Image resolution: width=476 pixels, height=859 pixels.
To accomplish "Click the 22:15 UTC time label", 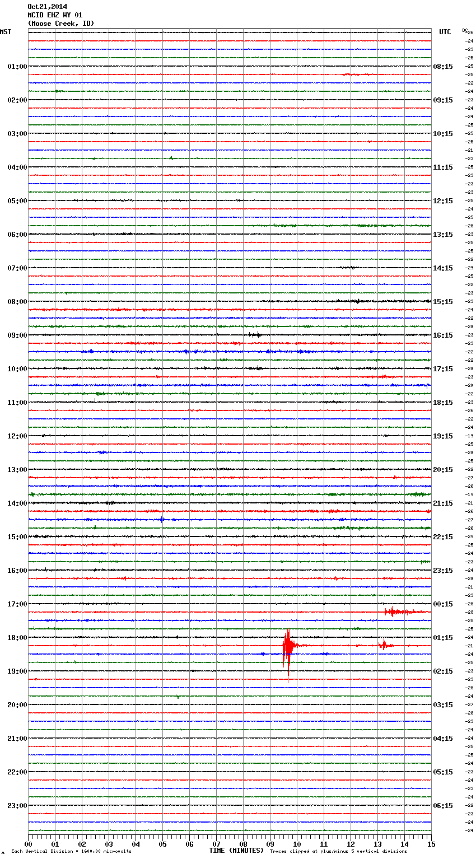I will point(443,537).
